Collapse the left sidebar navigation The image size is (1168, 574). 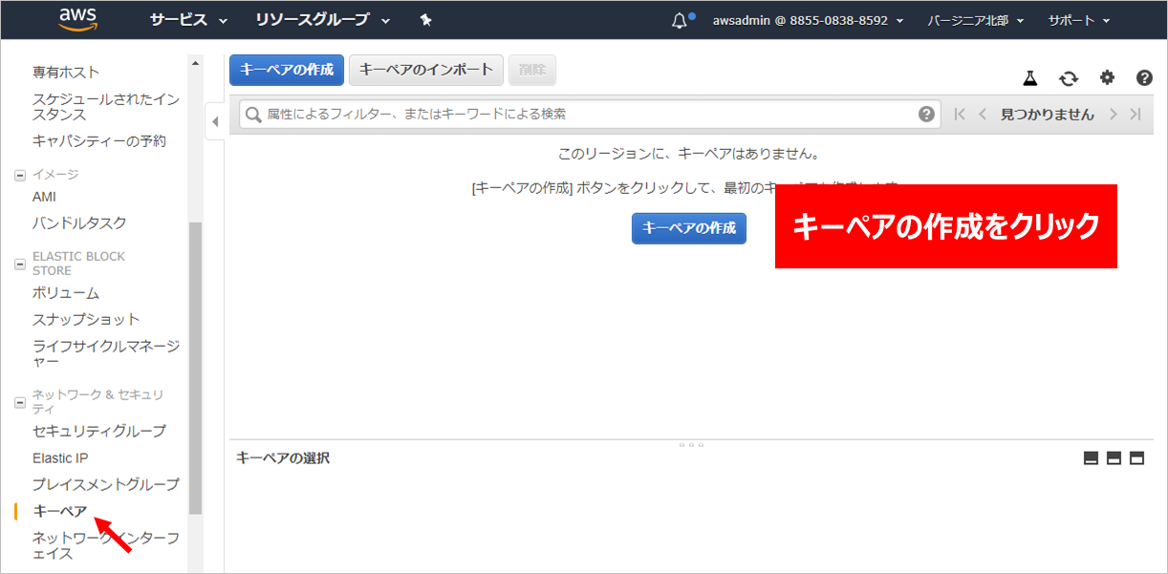(214, 121)
